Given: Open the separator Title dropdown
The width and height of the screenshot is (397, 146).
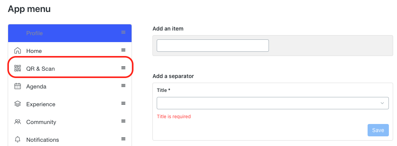Looking at the screenshot, I should pyautogui.click(x=273, y=103).
